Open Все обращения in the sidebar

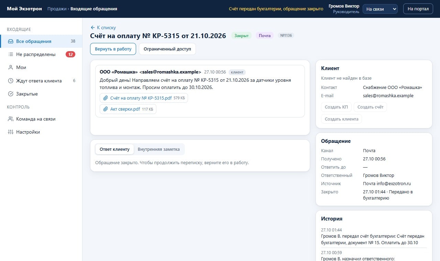[41, 41]
